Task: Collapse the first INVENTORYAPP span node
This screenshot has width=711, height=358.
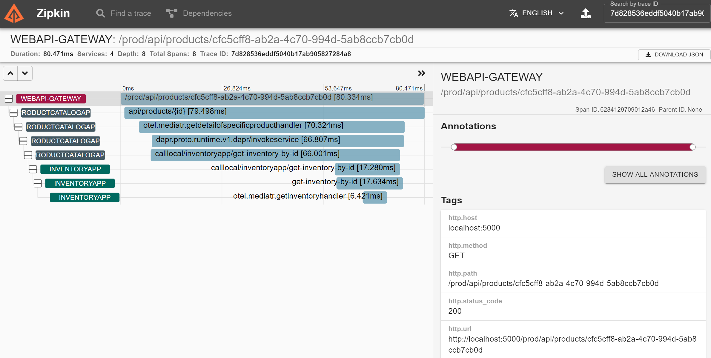Action: click(33, 169)
